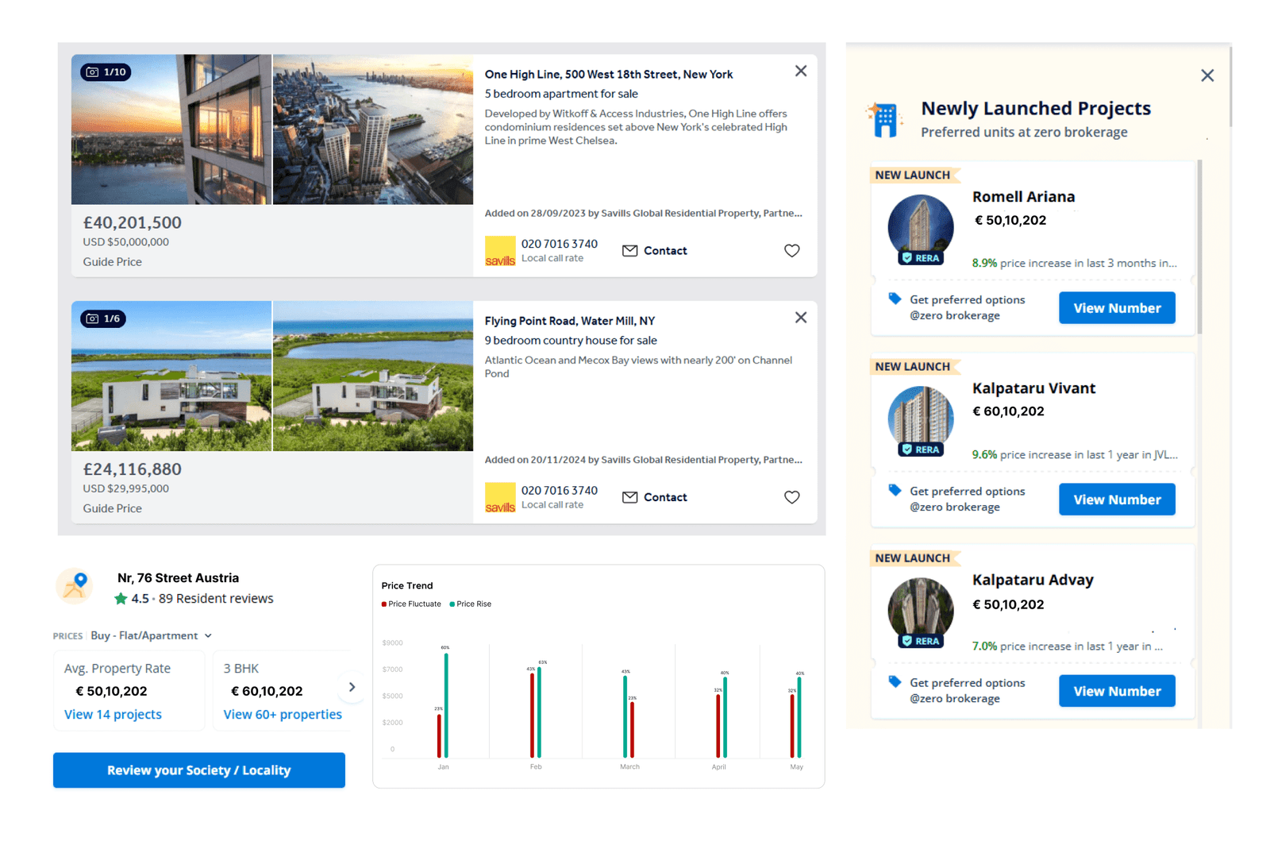Favorite the Flying Point Road listing
Image resolution: width=1270 pixels, height=849 pixels.
(x=791, y=497)
